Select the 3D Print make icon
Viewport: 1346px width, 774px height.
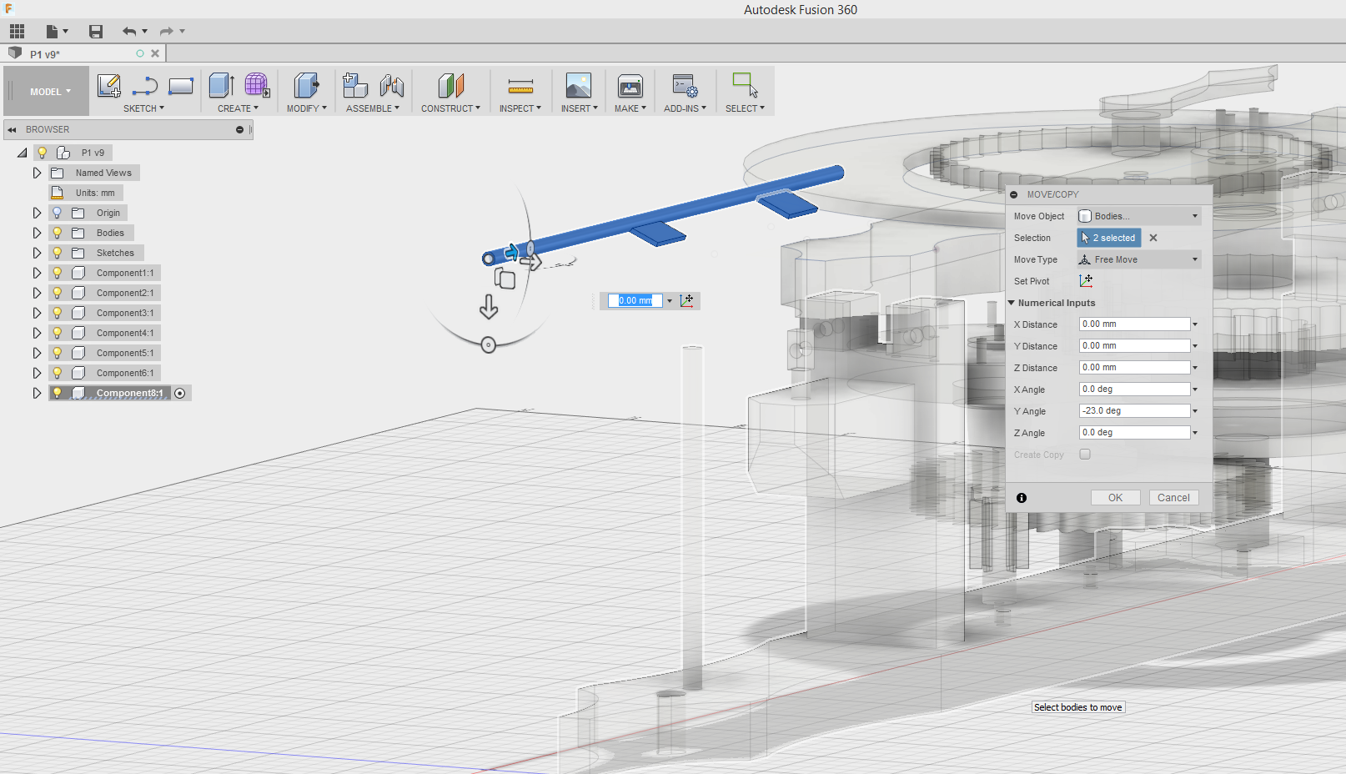tap(630, 86)
